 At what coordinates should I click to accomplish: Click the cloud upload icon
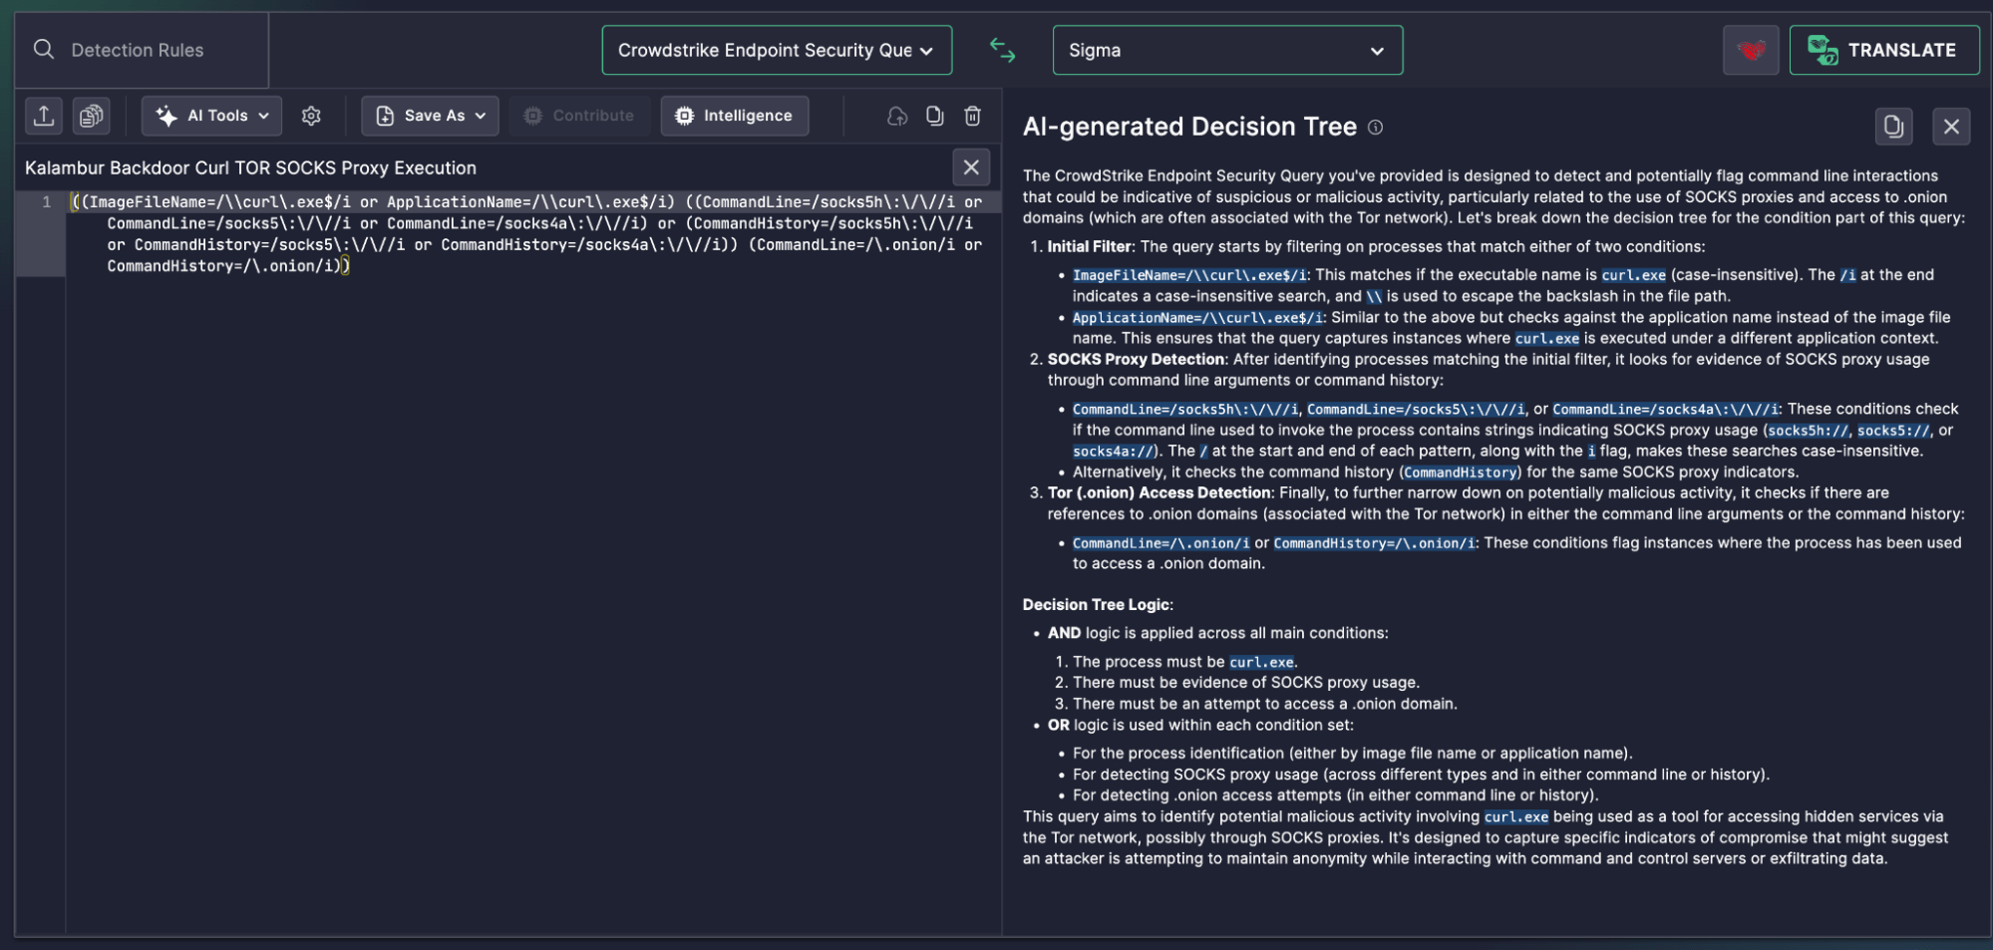pos(897,116)
